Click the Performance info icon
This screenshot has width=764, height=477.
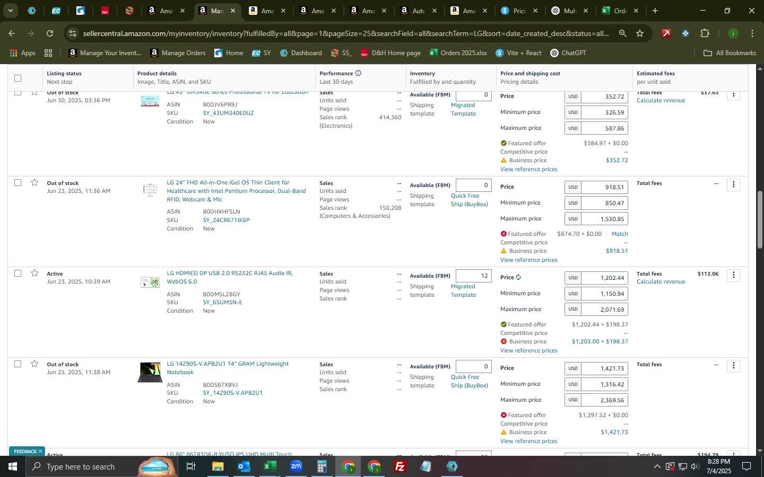(x=358, y=73)
